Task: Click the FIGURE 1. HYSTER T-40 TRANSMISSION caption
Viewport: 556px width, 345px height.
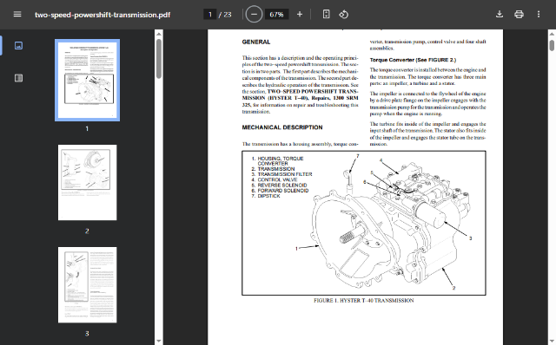Action: [x=363, y=301]
